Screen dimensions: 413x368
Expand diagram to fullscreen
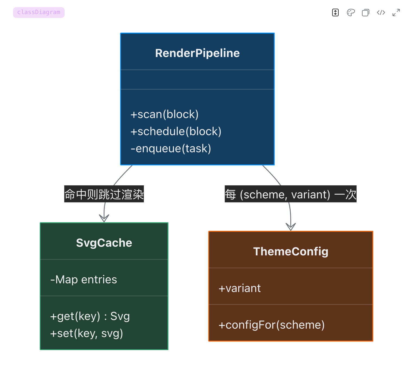tap(396, 12)
